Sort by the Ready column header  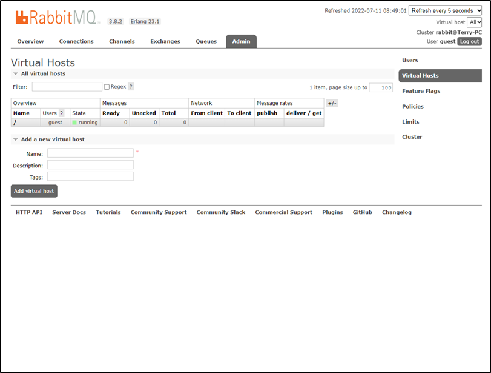pos(111,113)
